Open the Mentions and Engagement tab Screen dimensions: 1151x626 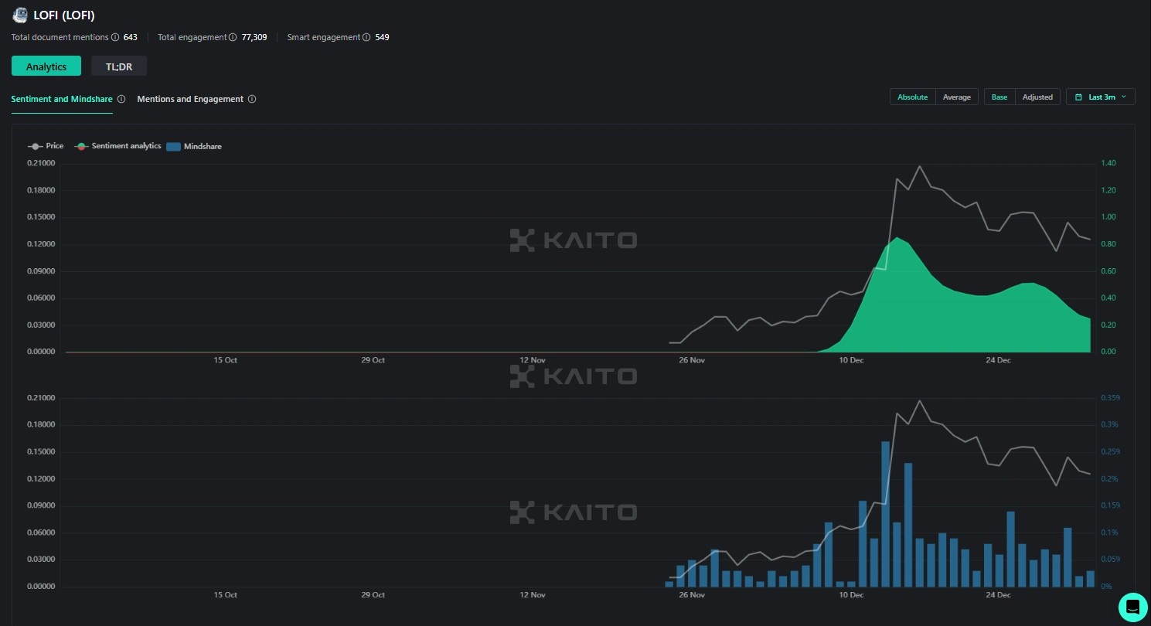(x=190, y=99)
